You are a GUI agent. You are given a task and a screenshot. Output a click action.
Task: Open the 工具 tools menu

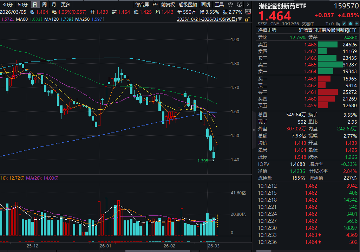point(220,4)
